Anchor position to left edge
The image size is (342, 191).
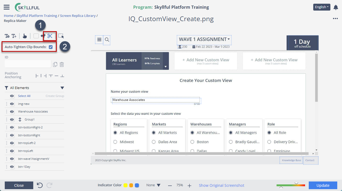pos(37,76)
